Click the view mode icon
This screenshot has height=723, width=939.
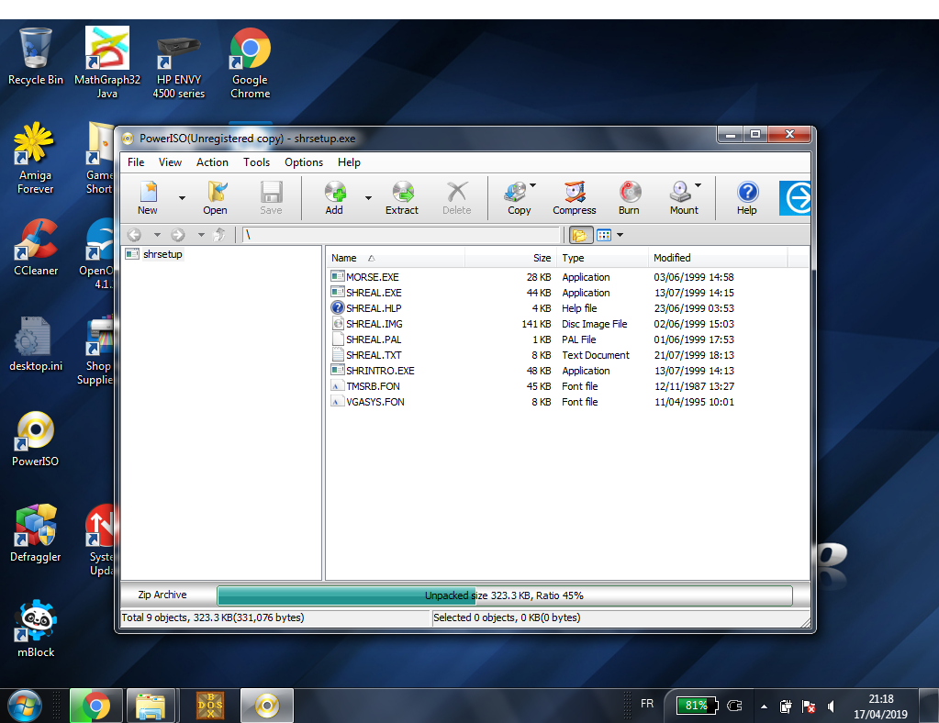point(604,235)
